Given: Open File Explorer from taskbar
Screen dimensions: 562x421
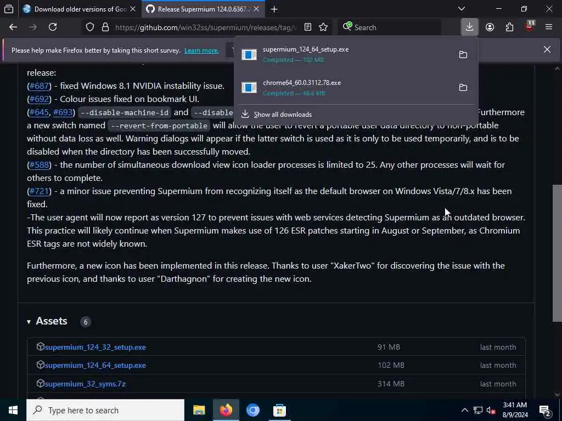Looking at the screenshot, I should click(199, 410).
